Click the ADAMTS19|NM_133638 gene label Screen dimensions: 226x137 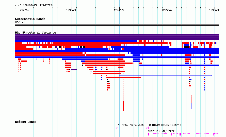pyautogui.click(x=162, y=131)
